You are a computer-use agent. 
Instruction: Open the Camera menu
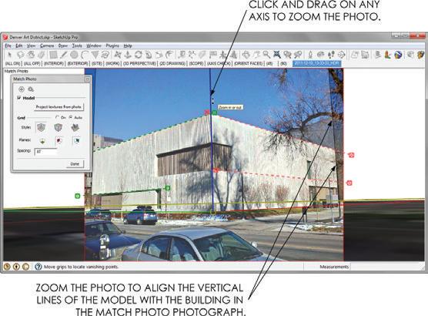[x=47, y=45]
